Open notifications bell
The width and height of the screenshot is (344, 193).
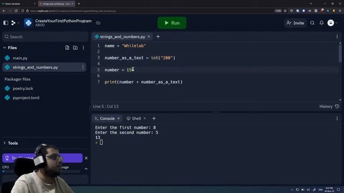pos(321,23)
